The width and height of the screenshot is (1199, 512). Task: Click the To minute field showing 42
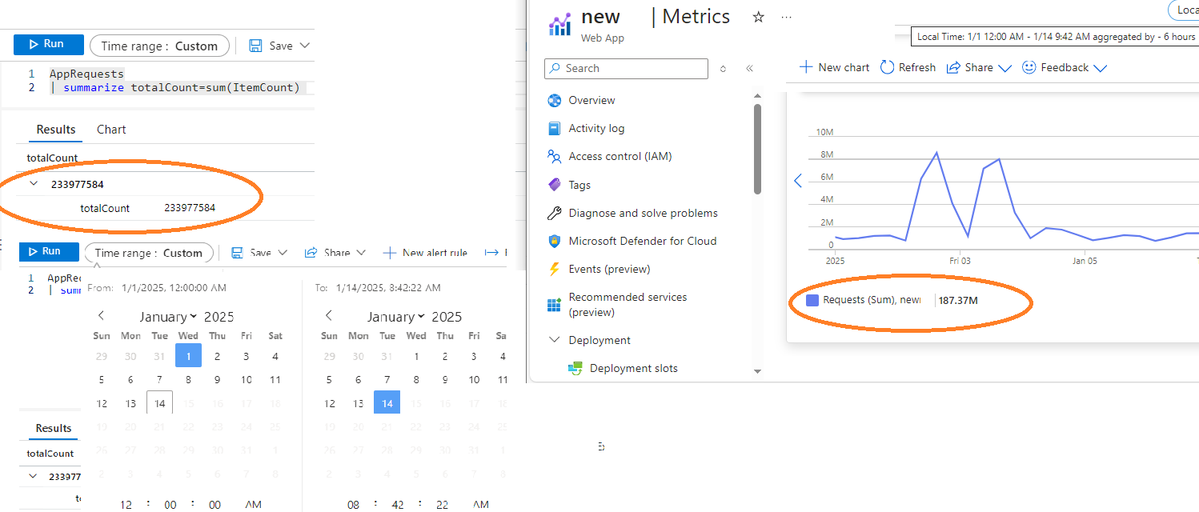click(x=399, y=505)
